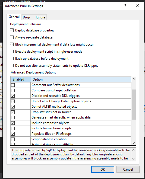This screenshot has height=179, width=145.
Task: Uncheck Populate files on FileGroups
Action: (x=13, y=134)
